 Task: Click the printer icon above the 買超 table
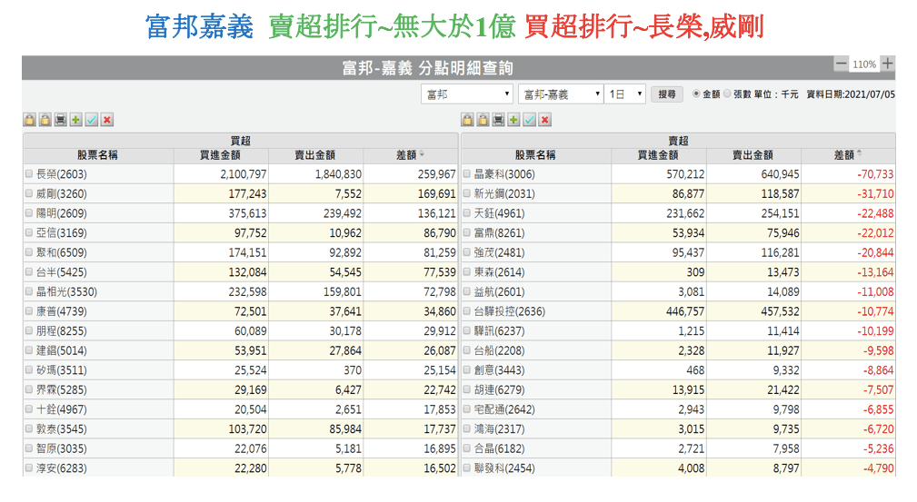60,120
